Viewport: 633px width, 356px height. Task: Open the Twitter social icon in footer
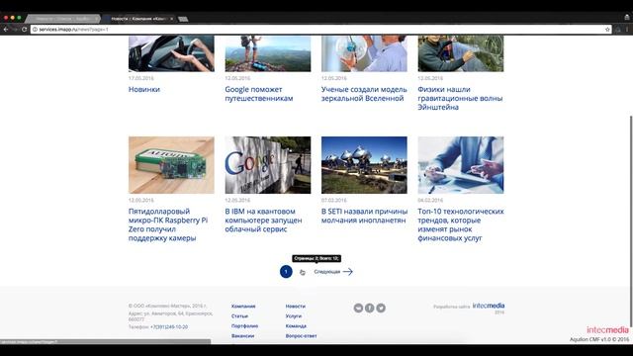pyautogui.click(x=381, y=308)
